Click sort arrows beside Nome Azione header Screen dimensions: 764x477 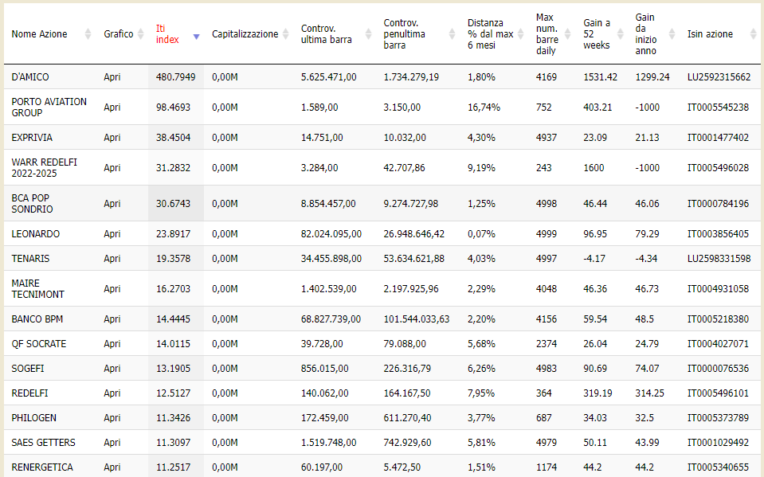click(88, 34)
